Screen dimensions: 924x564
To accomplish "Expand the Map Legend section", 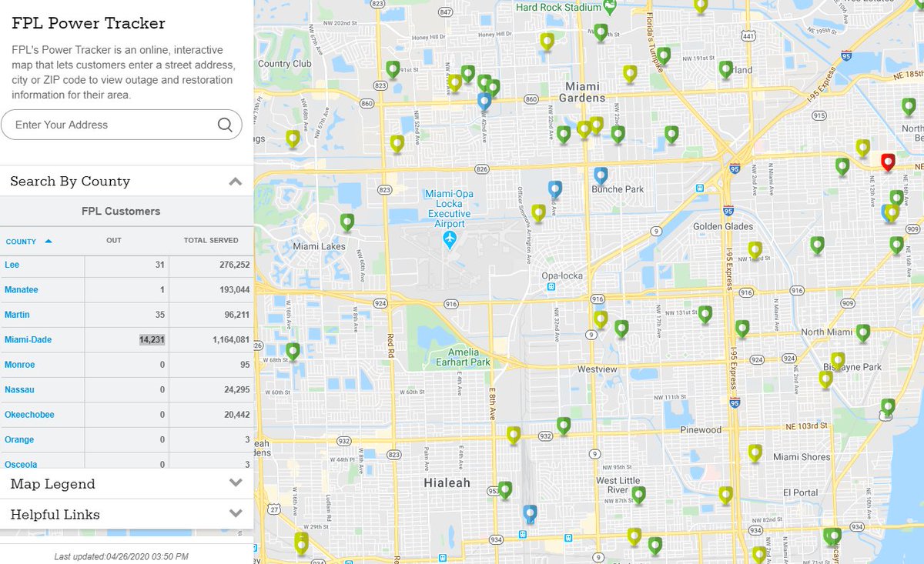I will pyautogui.click(x=236, y=483).
